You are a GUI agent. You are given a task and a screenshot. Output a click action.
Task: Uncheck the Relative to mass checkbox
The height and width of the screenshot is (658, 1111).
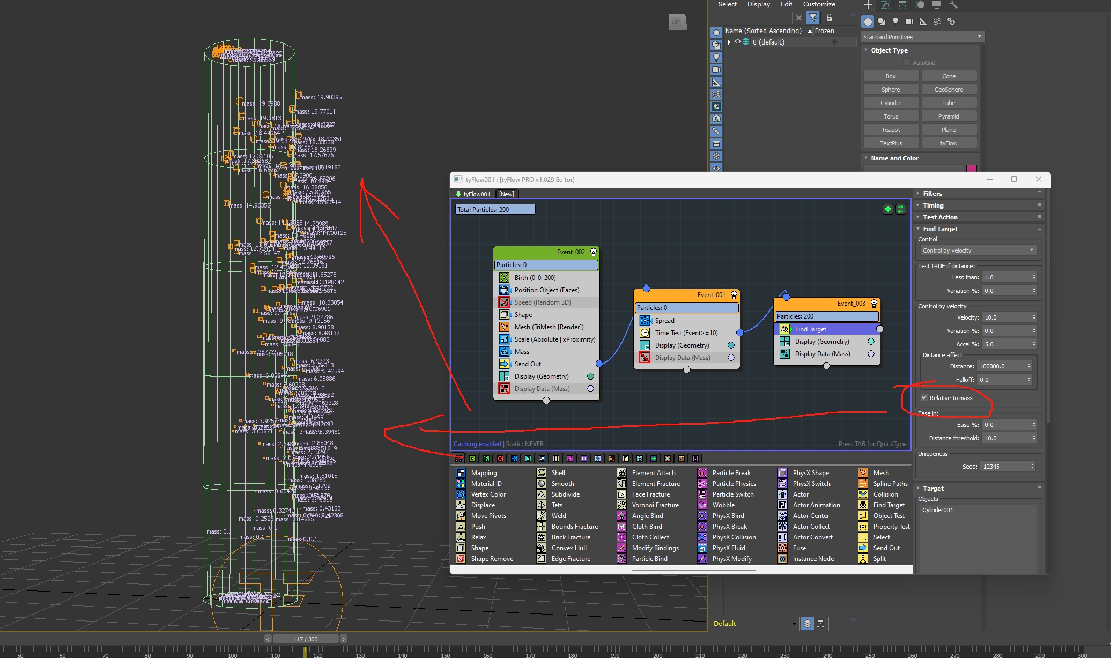924,398
